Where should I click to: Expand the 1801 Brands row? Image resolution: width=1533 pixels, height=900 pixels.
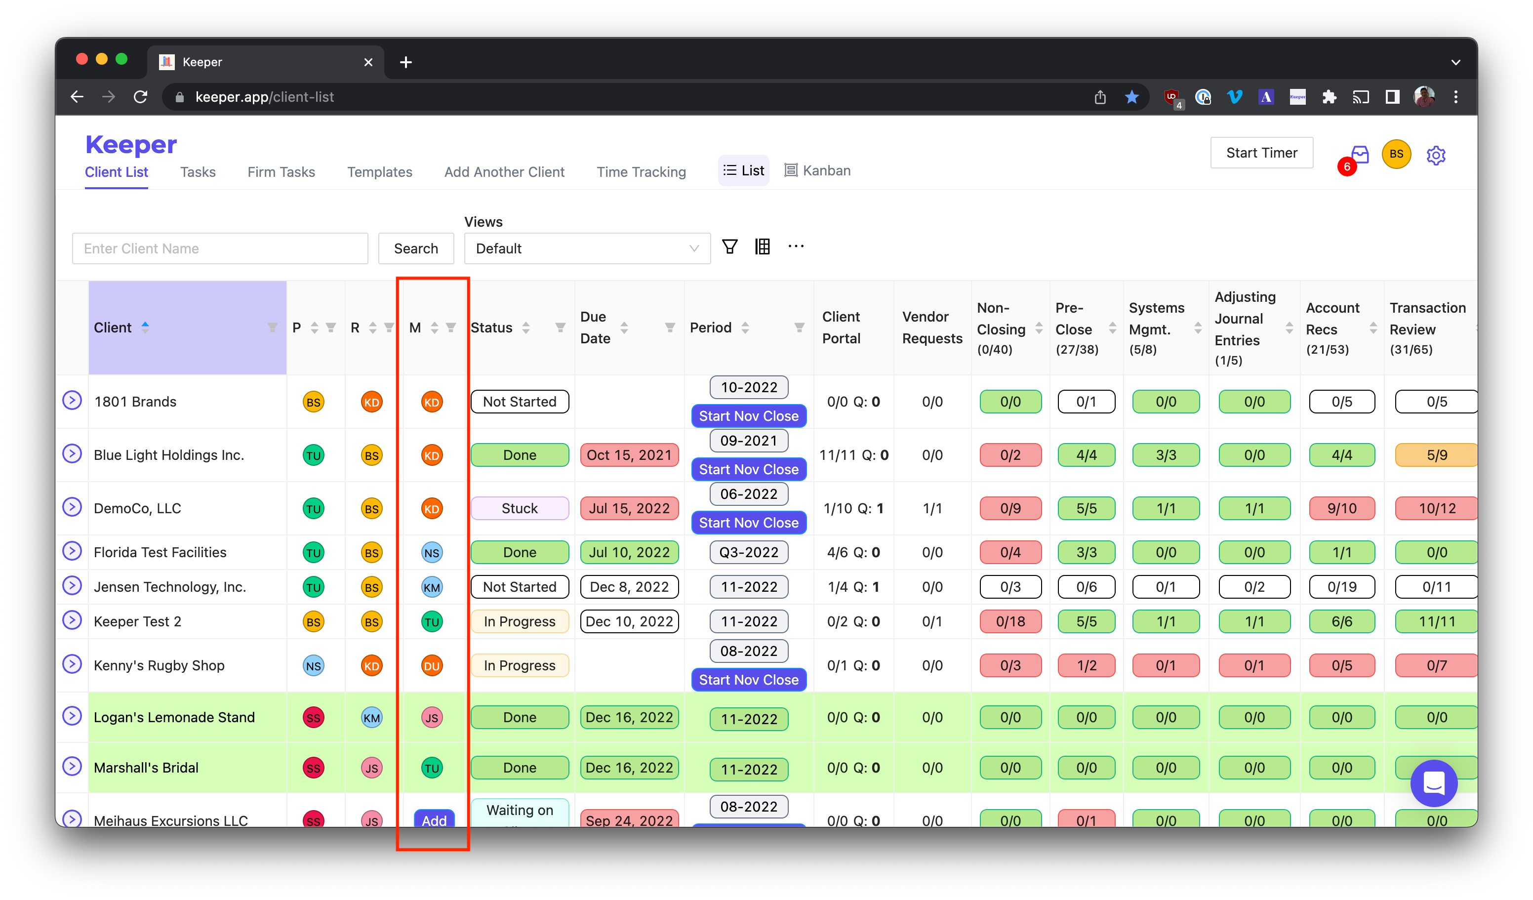73,401
